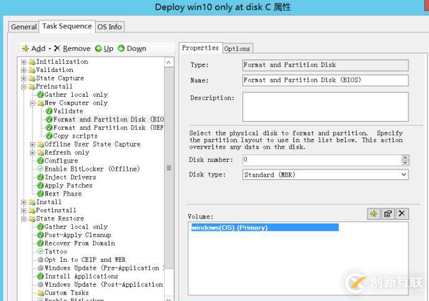The width and height of the screenshot is (429, 301).
Task: Click the Custom Tasks folder icon
Action: pos(40,293)
